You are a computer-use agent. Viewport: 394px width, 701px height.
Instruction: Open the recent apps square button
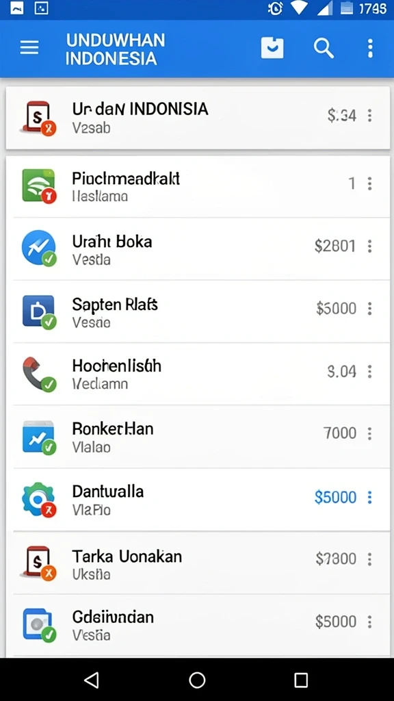pos(301,680)
